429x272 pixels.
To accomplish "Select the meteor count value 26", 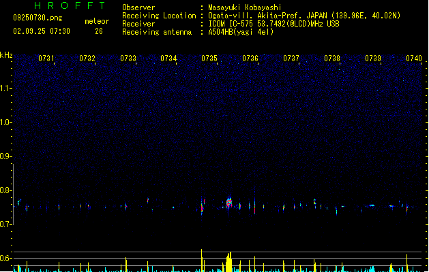I will pyautogui.click(x=99, y=31).
